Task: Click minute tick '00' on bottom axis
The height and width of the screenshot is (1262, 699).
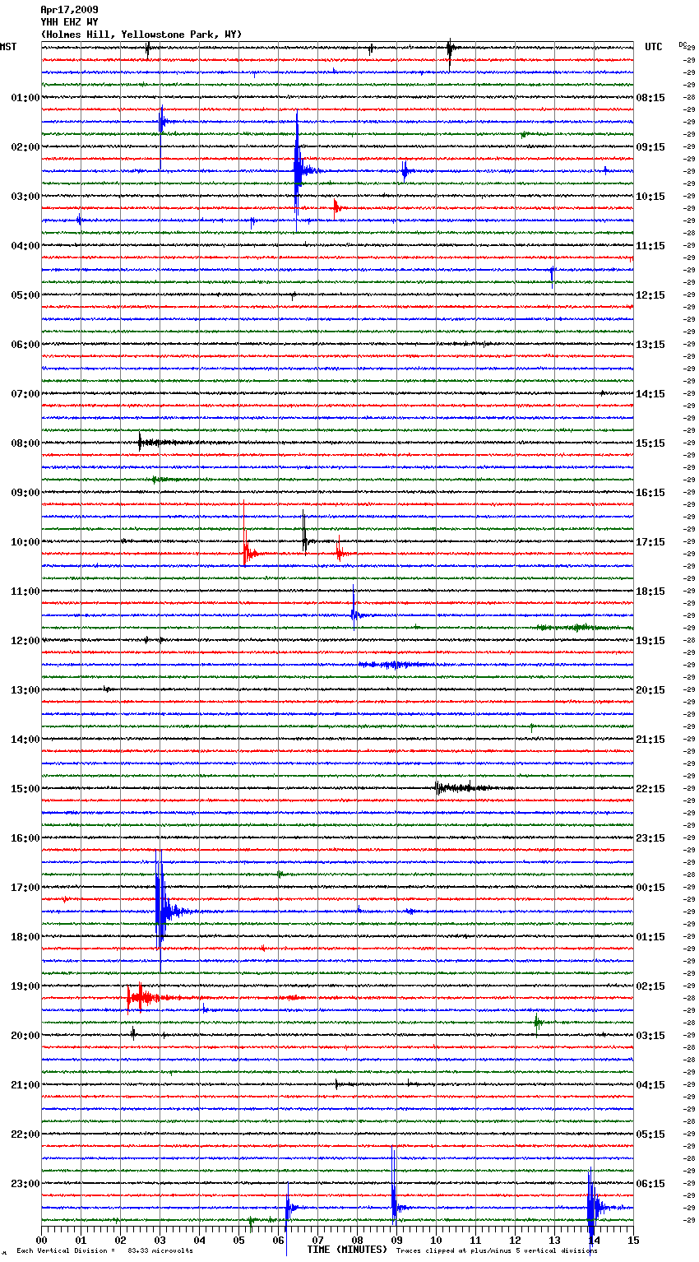Action: click(x=41, y=1240)
